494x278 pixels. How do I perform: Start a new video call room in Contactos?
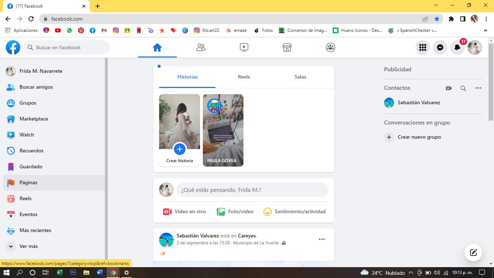[x=449, y=88]
